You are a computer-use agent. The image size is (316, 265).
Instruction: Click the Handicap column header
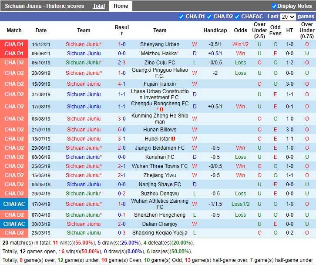click(215, 30)
